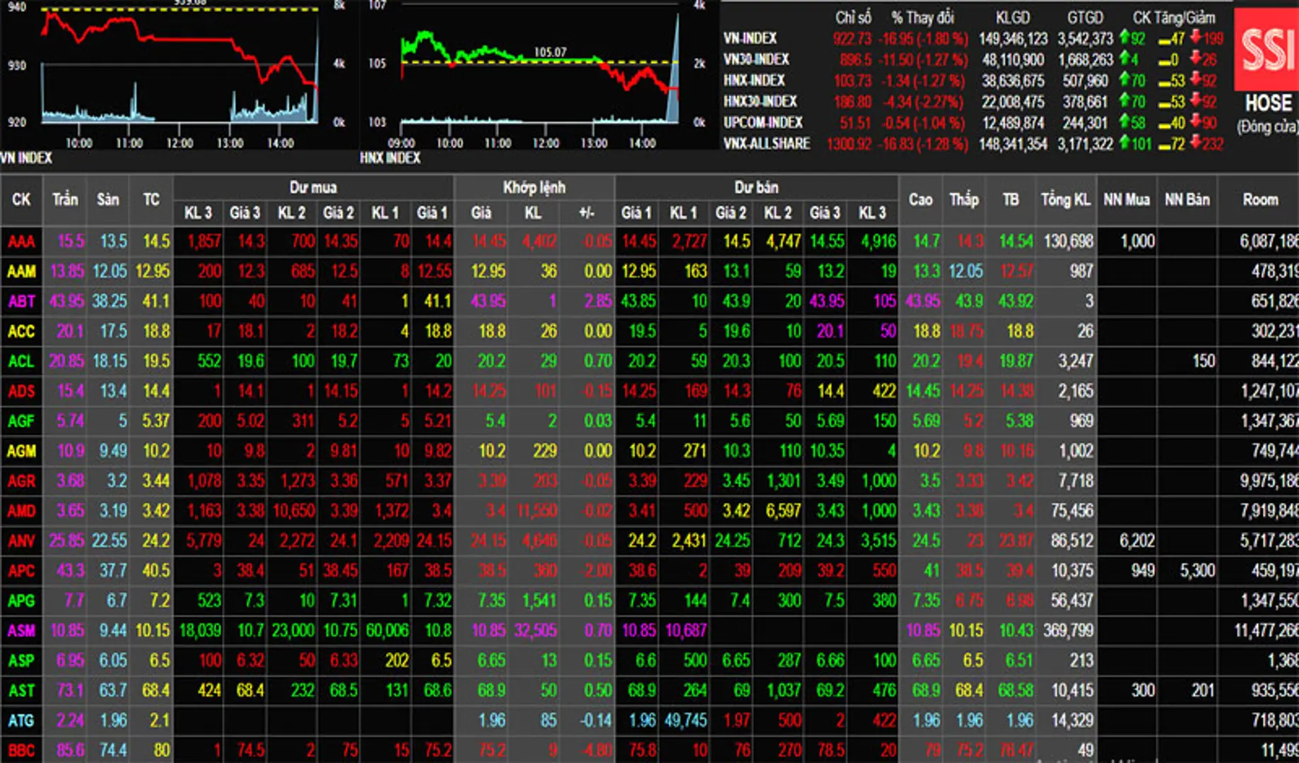Click the Room column header
Screen dimensions: 1299x763
point(1260,200)
